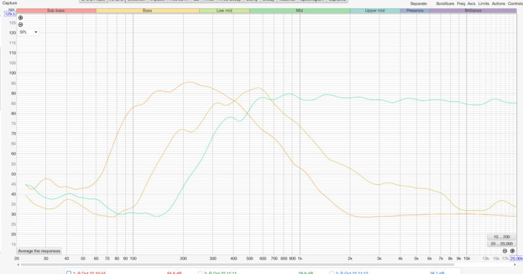Viewport: 523px width, 274px height.
Task: Zoom out the vertical SPL axis
Action: click(21, 24)
